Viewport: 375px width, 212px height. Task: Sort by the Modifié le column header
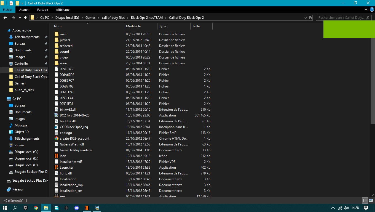click(x=141, y=26)
